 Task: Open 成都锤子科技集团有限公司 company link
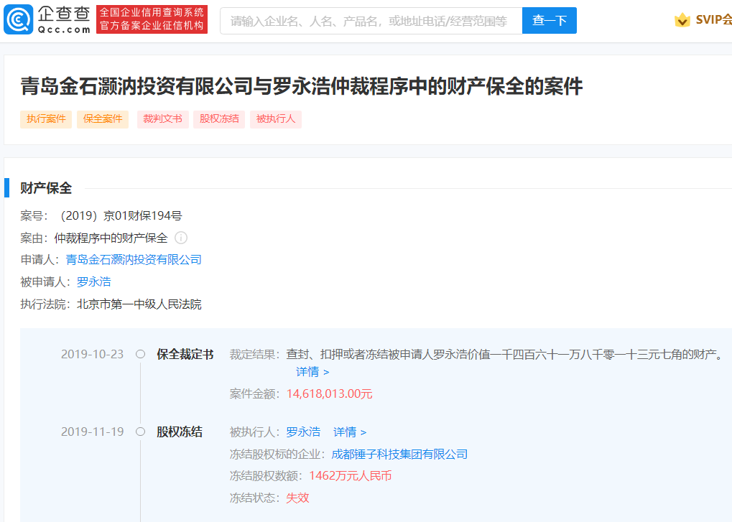coord(399,454)
